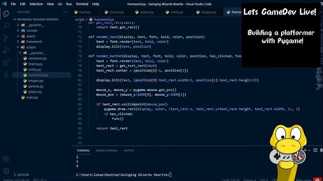Image resolution: width=323 pixels, height=181 pixels.
Task: Click the scripts breadcrumb
Action: click(x=80, y=20)
